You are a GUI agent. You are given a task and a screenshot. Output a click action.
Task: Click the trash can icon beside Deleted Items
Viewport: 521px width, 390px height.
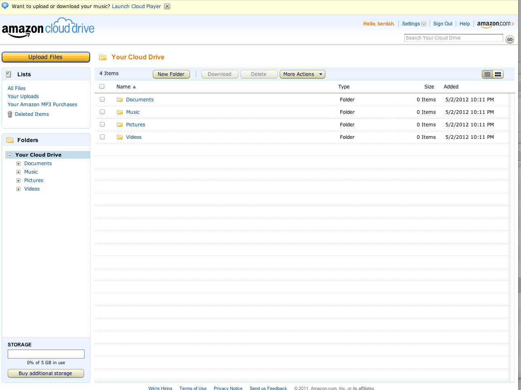tap(10, 114)
